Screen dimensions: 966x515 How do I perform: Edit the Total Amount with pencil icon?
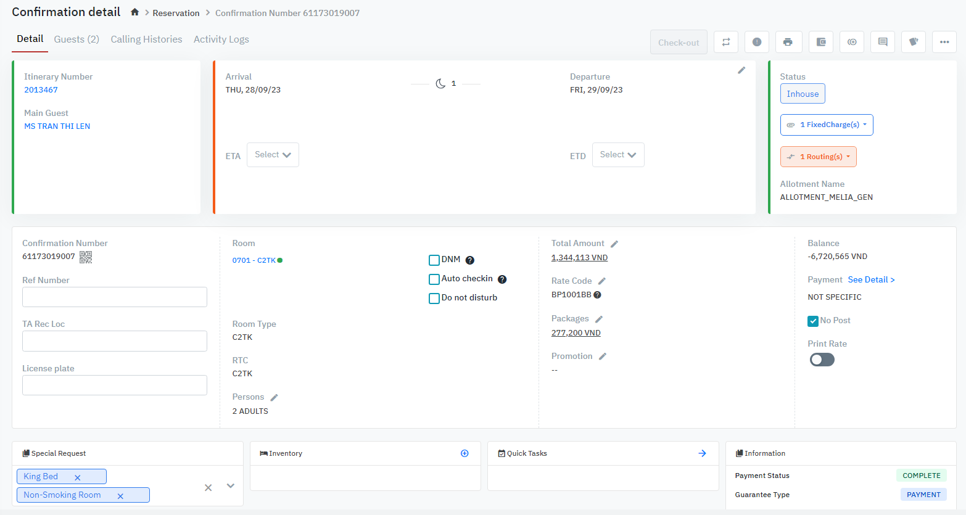point(614,244)
